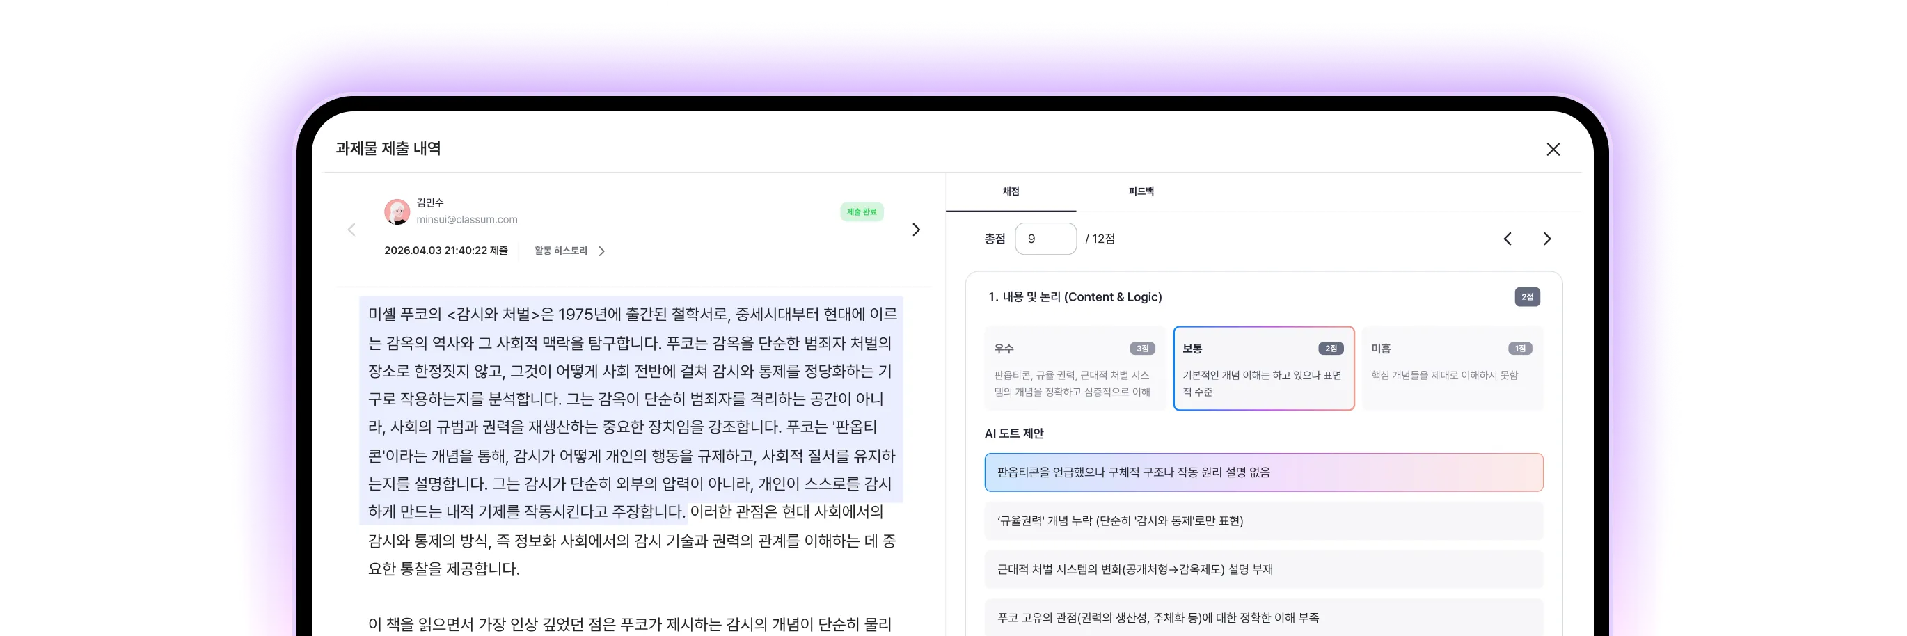Click 김민수's profile avatar

397,212
